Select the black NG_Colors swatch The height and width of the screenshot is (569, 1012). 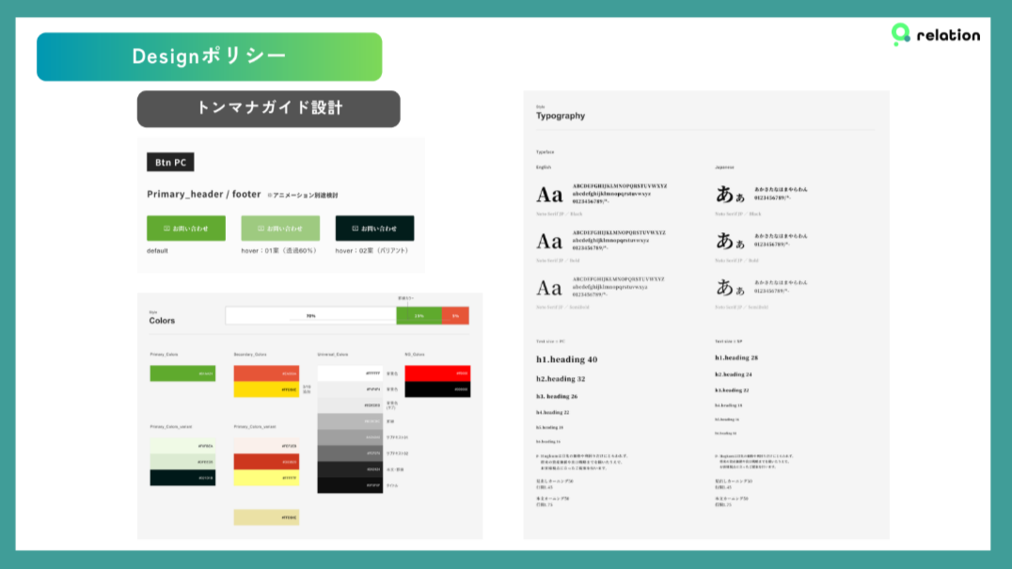click(437, 389)
